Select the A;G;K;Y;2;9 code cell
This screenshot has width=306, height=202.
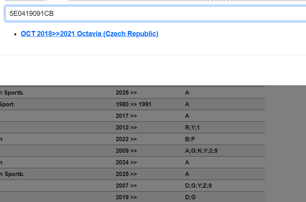201,151
